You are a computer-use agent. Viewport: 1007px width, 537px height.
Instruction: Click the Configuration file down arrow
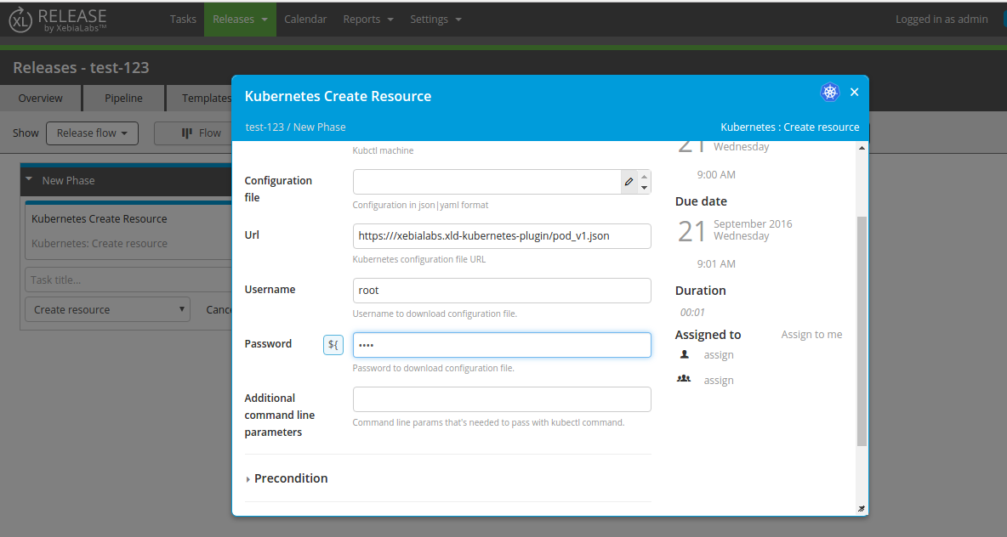[644, 187]
